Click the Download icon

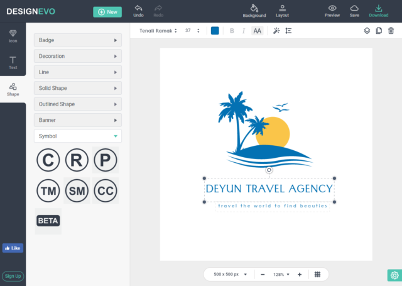click(x=378, y=8)
